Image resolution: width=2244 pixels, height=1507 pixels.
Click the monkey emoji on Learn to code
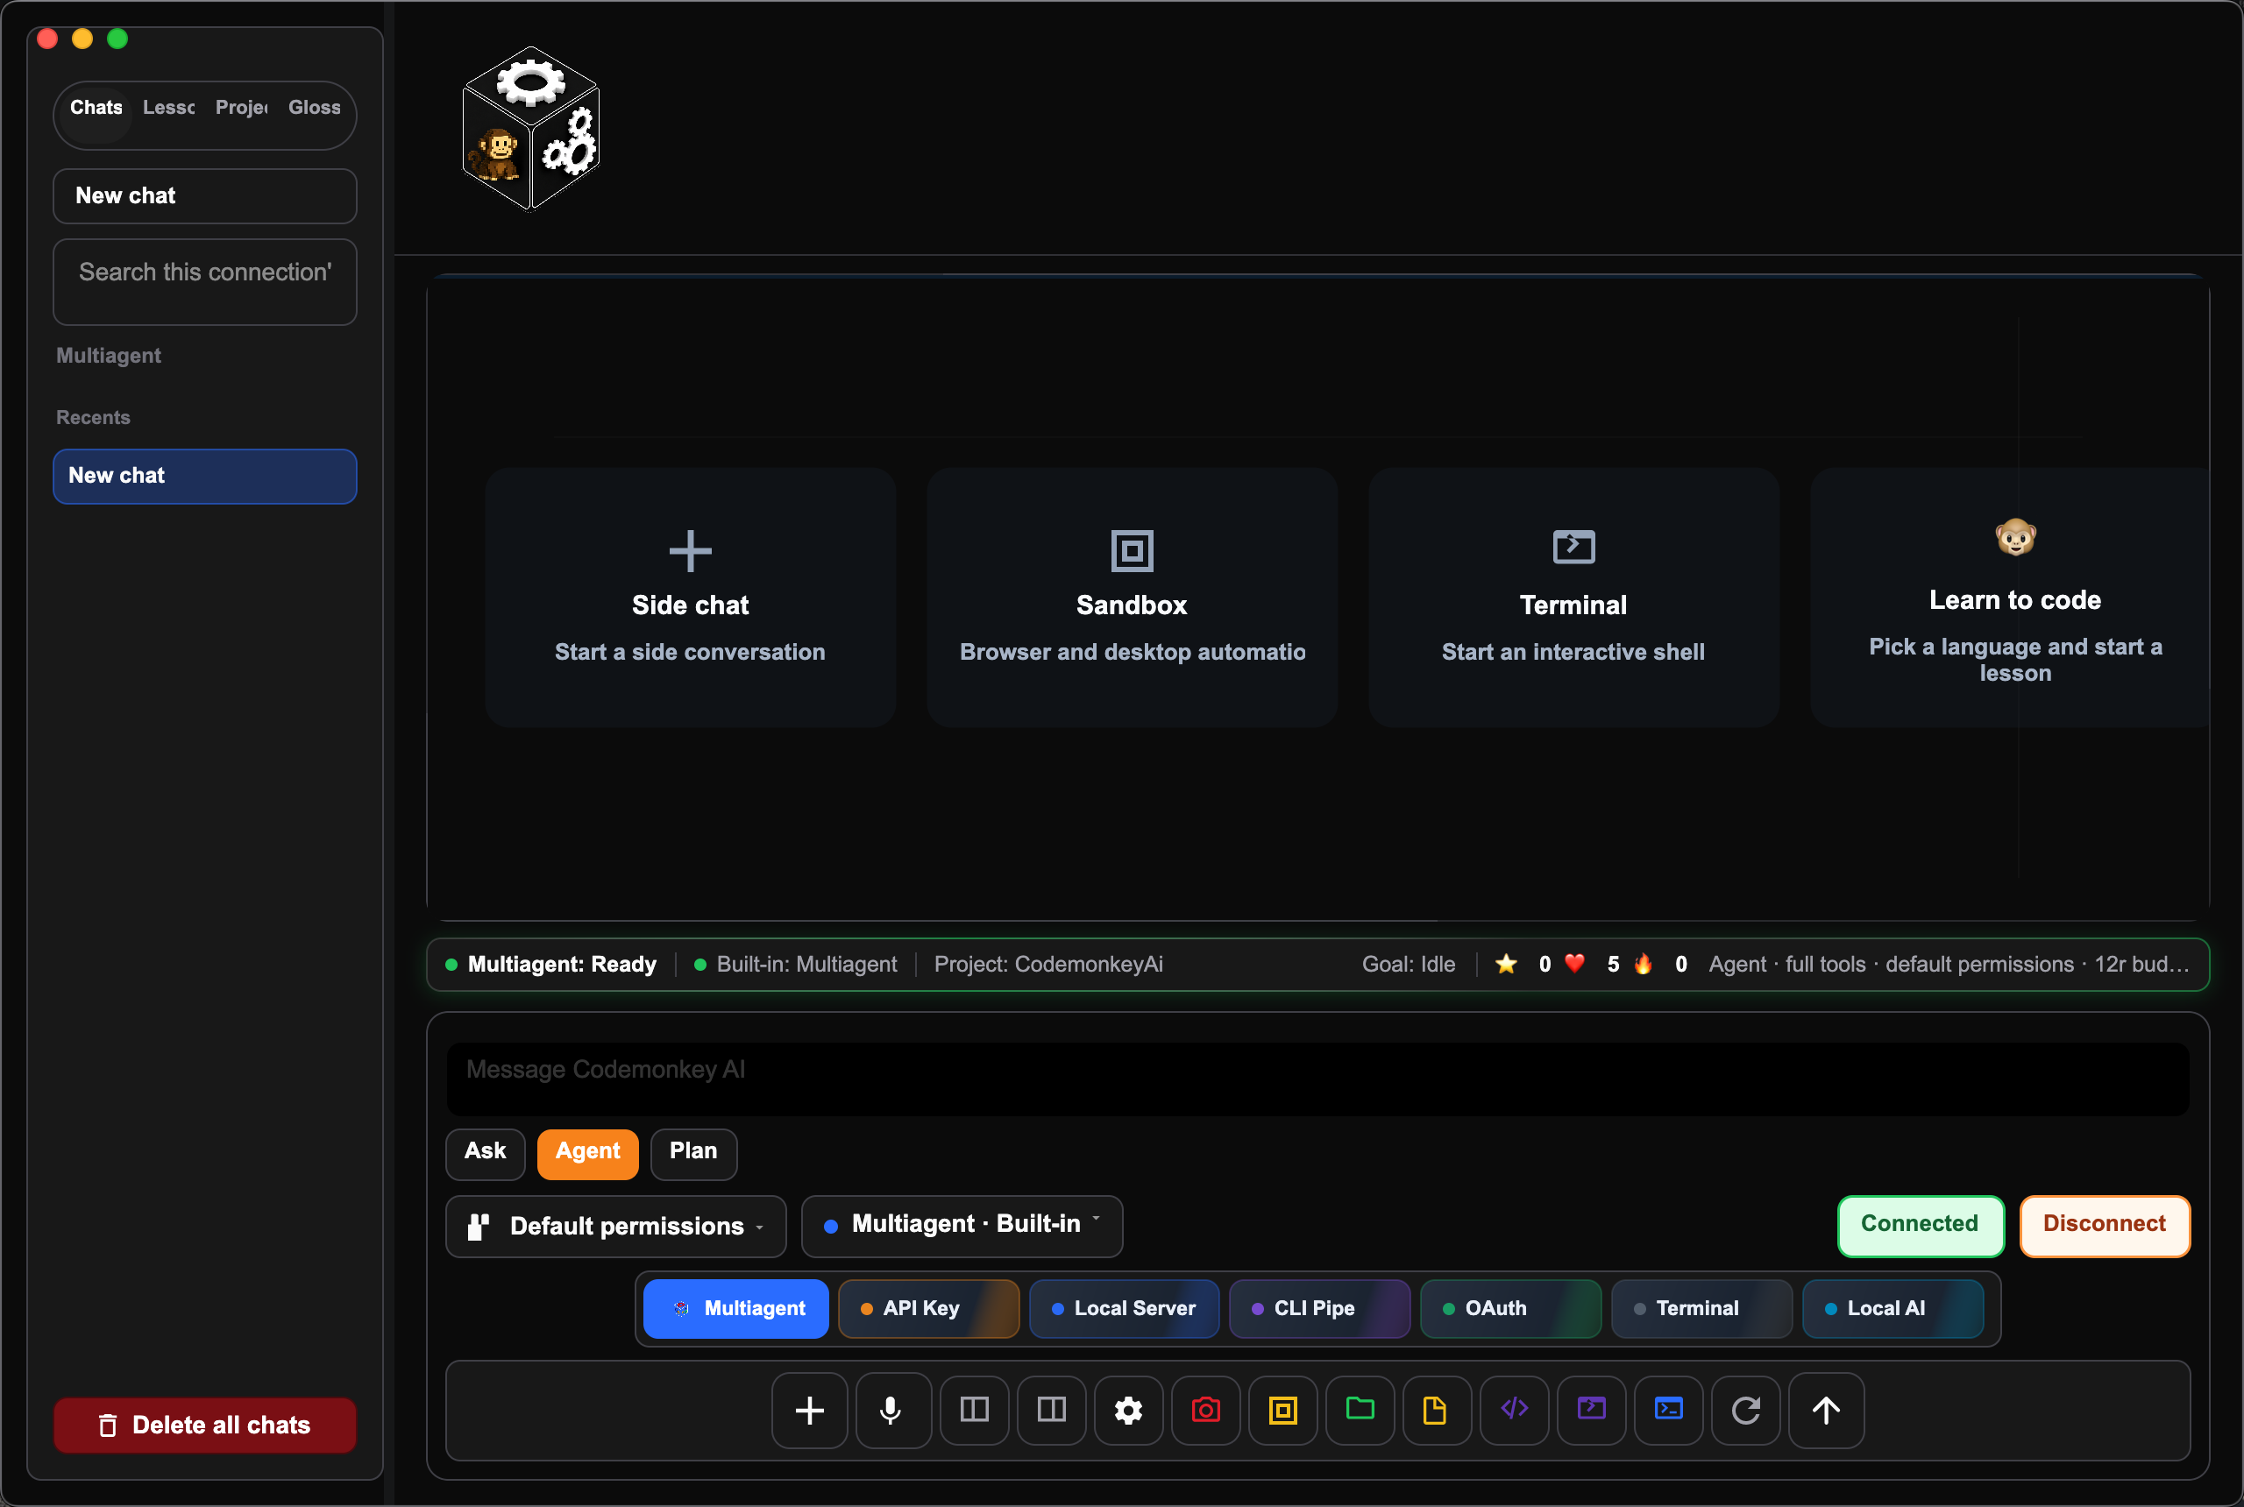click(x=2015, y=537)
